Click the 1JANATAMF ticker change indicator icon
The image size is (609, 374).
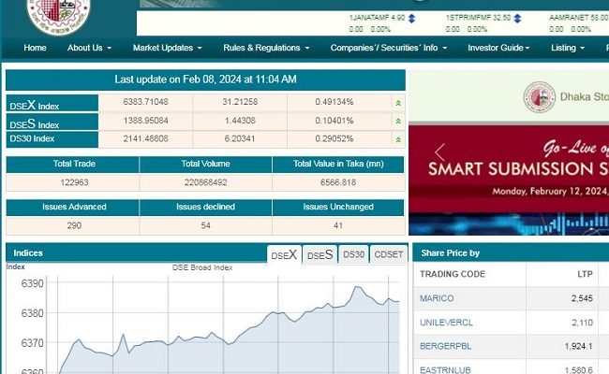click(413, 18)
